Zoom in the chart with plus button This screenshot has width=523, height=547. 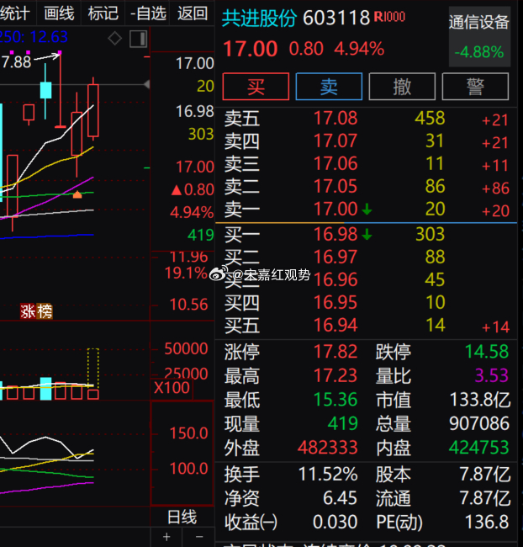point(166,537)
